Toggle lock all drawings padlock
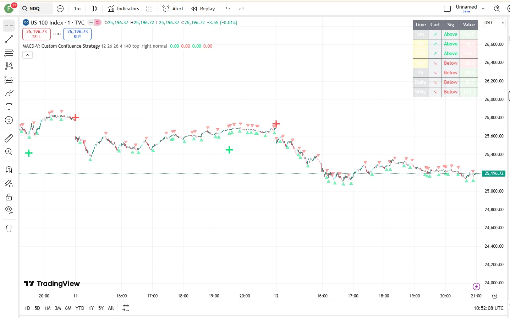The image size is (510, 318). point(9,197)
